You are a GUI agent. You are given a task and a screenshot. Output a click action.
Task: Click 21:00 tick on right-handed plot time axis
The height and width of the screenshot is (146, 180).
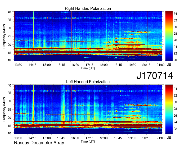(x=161, y=65)
